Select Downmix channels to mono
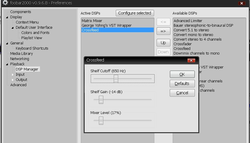This screenshot has height=143, width=250. click(x=209, y=53)
